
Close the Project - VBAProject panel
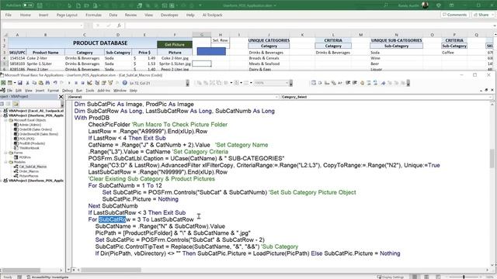[61, 97]
